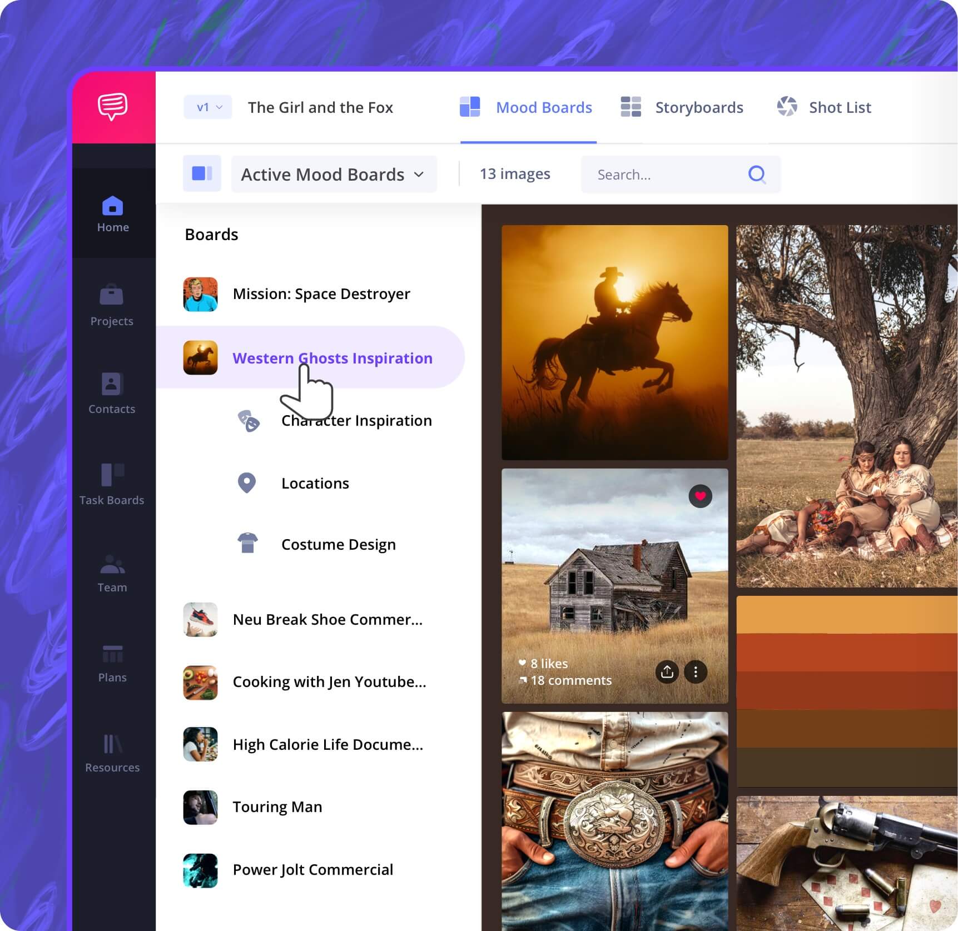Switch to the Storyboards tab

click(699, 107)
